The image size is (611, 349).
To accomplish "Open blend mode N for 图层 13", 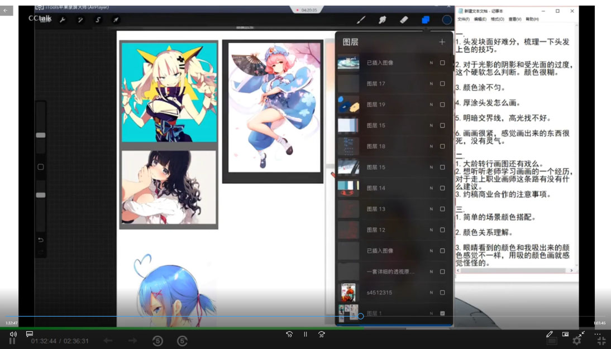I will 431,209.
